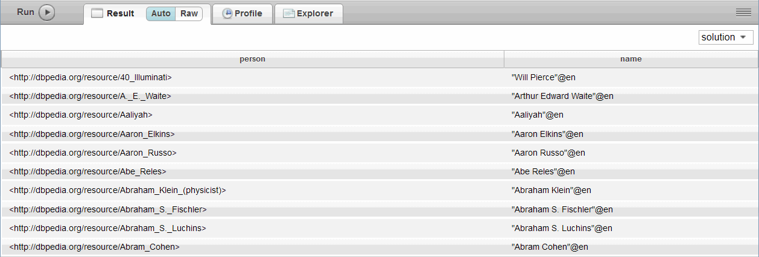This screenshot has width=759, height=257.
Task: Click the Aaron_Russo resource URI
Action: point(93,153)
